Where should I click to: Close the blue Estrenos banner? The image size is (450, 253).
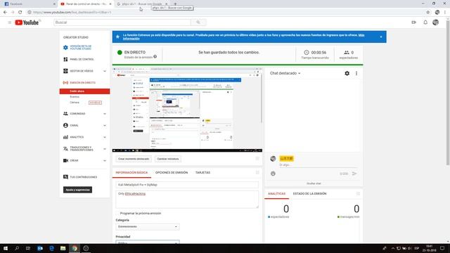(x=381, y=37)
